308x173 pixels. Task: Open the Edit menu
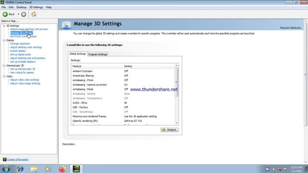click(x=11, y=7)
